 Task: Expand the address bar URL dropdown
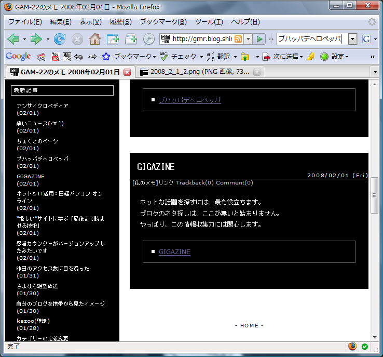[x=248, y=39]
